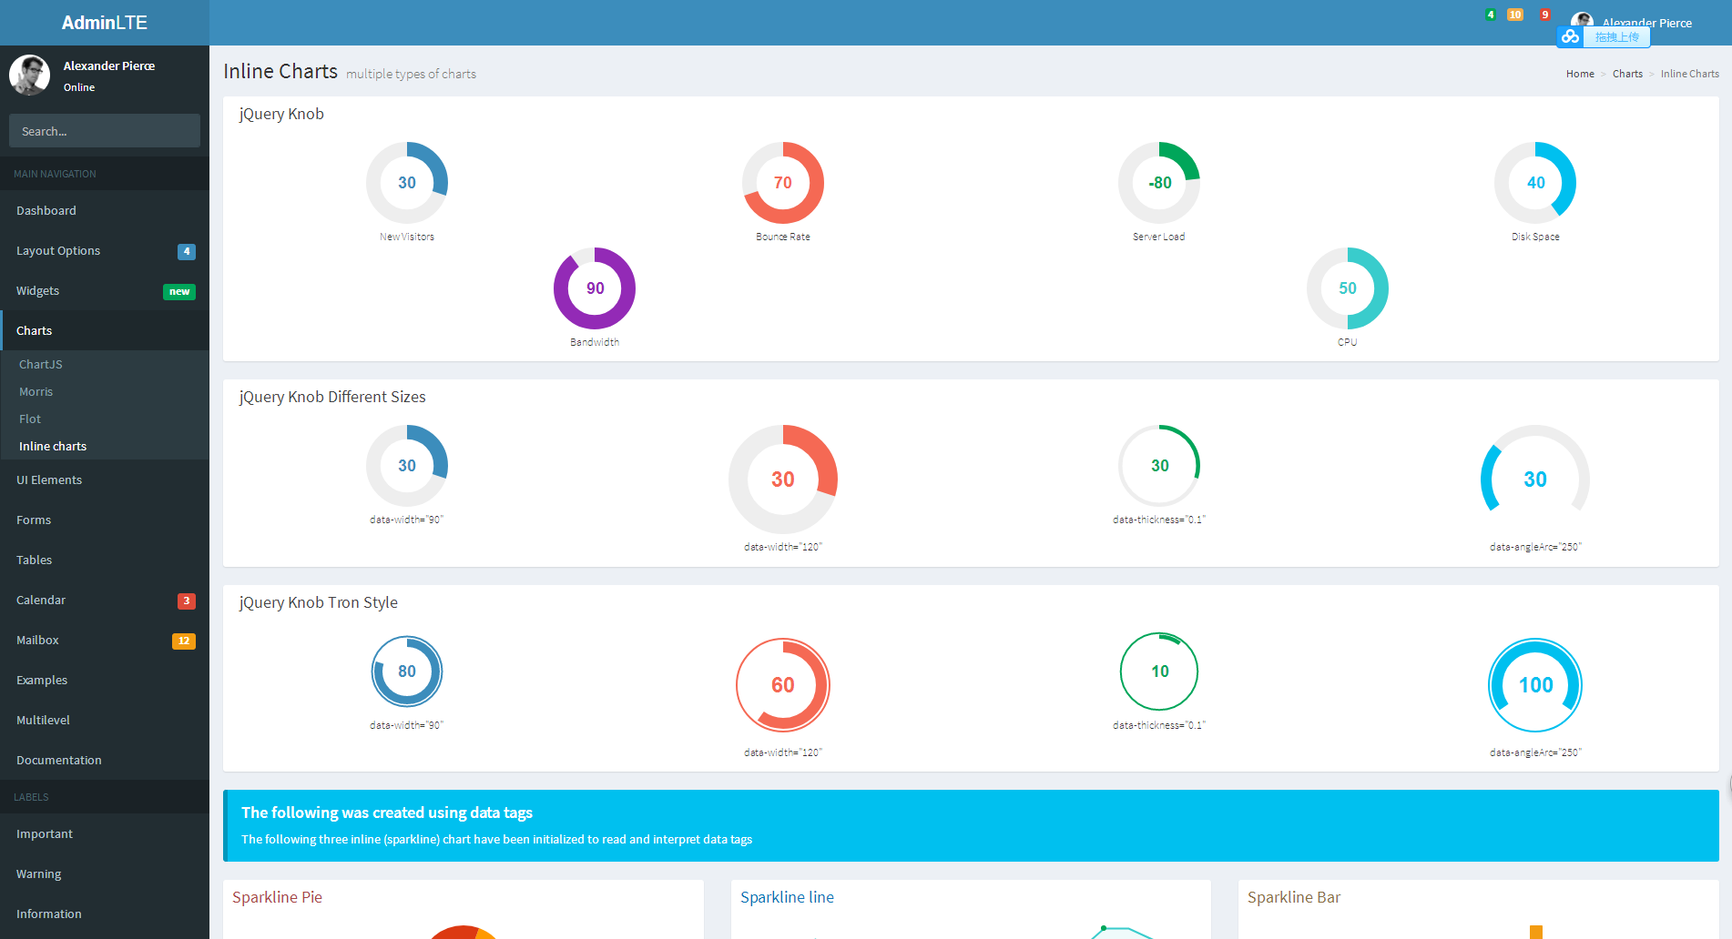
Task: Go to ChartJS page
Action: click(x=105, y=364)
